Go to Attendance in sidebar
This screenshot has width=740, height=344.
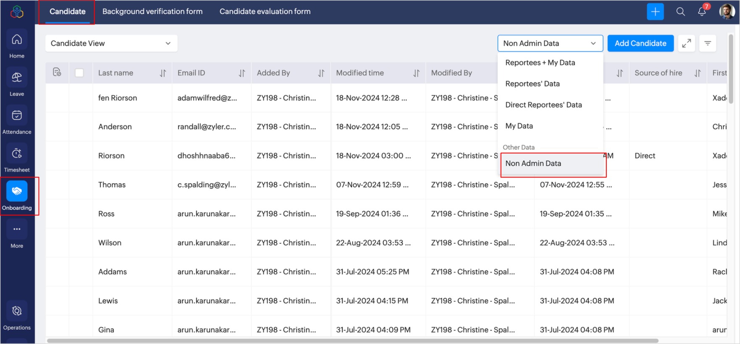(17, 116)
